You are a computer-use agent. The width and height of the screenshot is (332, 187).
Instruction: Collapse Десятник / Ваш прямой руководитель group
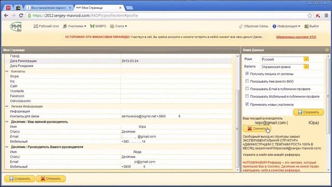click(7, 122)
